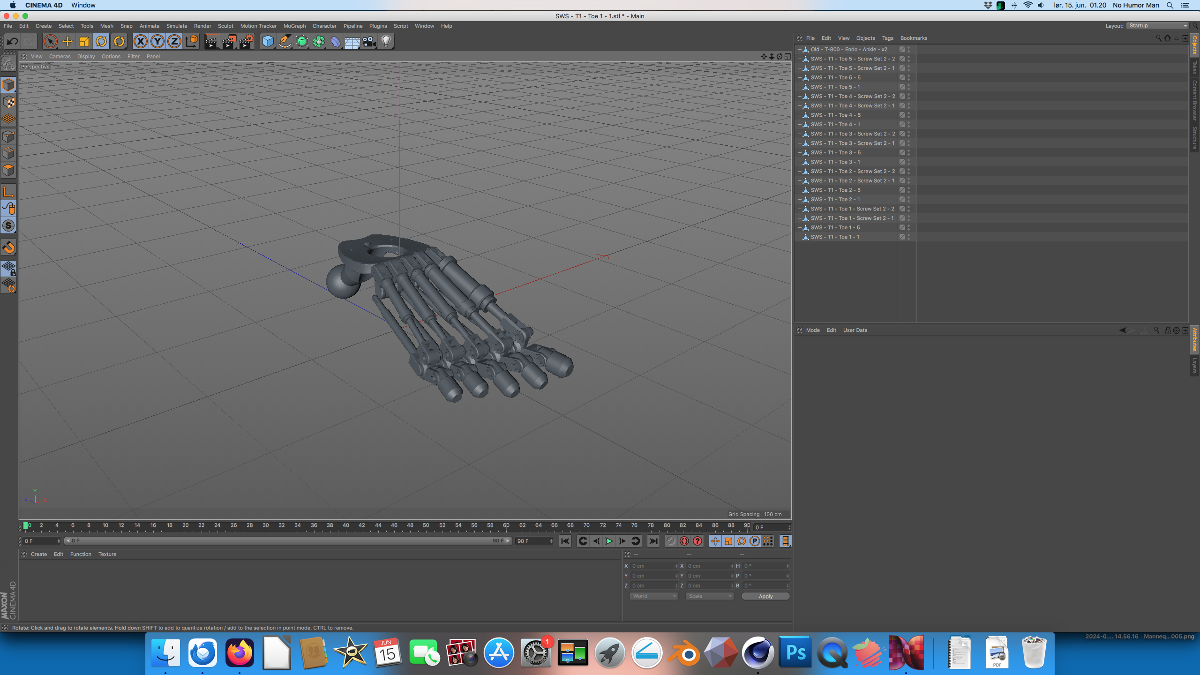The image size is (1200, 675).
Task: Toggle Point Level Animation dots icon
Action: 767,541
